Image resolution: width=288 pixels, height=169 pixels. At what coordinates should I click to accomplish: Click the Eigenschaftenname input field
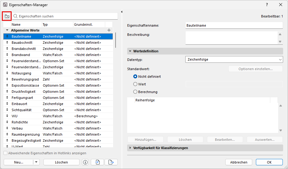click(x=234, y=25)
